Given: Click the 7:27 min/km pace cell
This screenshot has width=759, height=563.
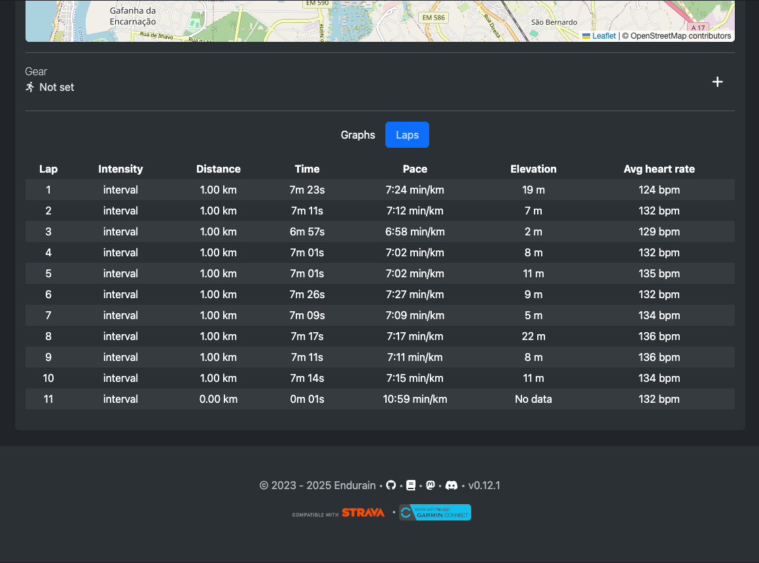Looking at the screenshot, I should (415, 294).
